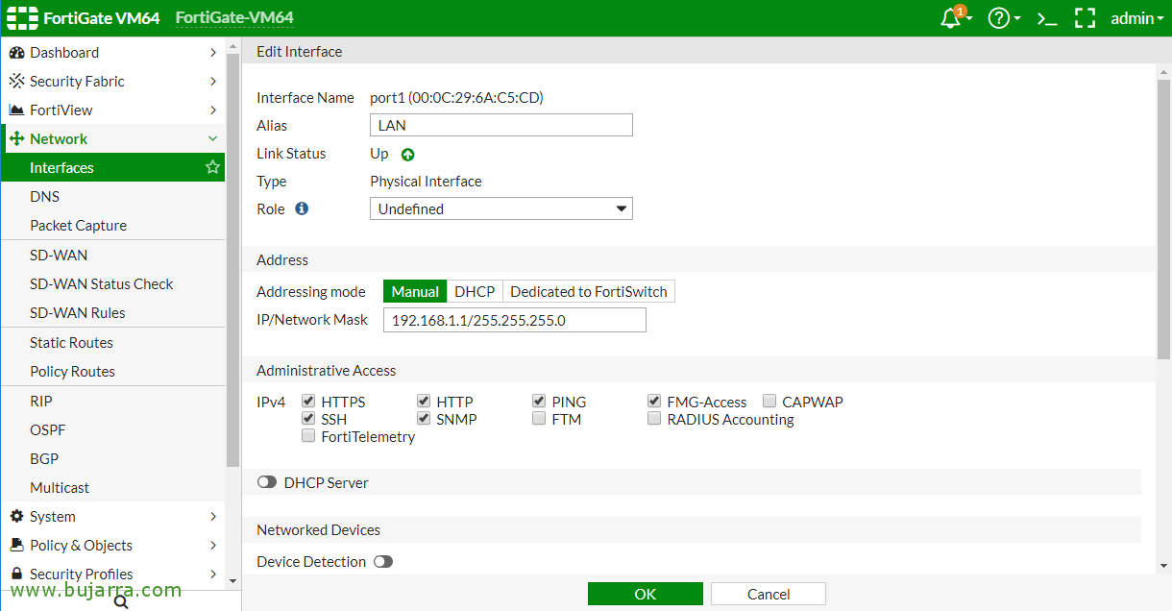This screenshot has width=1172, height=611.
Task: Click the IP/Network Mask field
Action: click(515, 320)
